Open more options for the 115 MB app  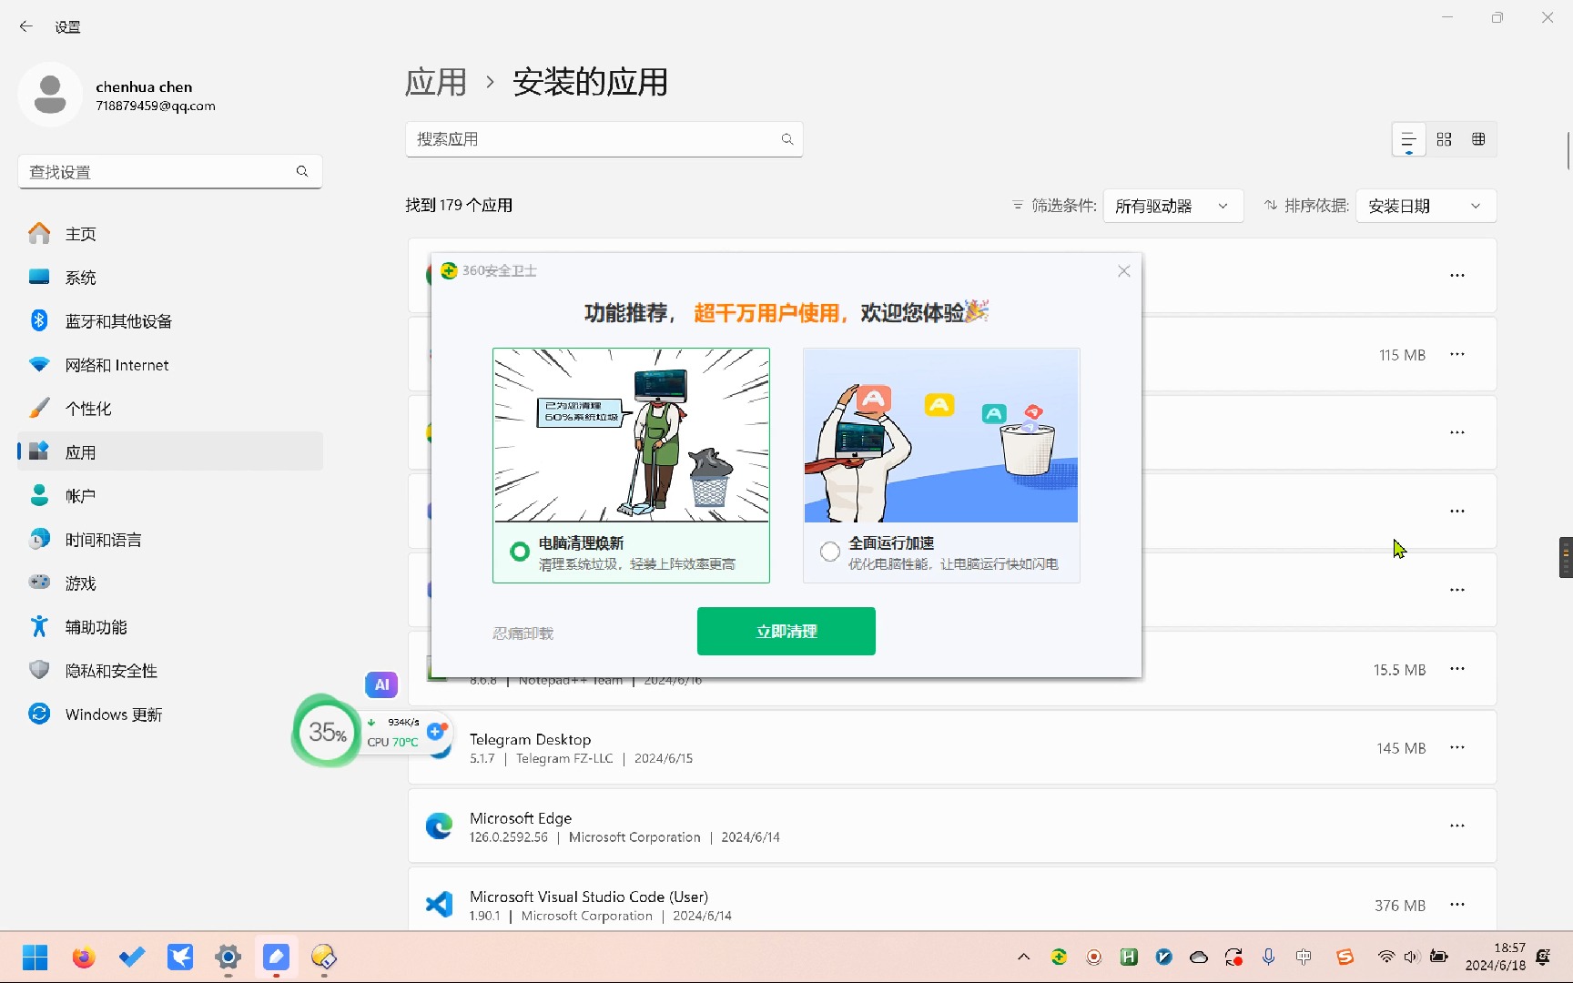coord(1457,354)
